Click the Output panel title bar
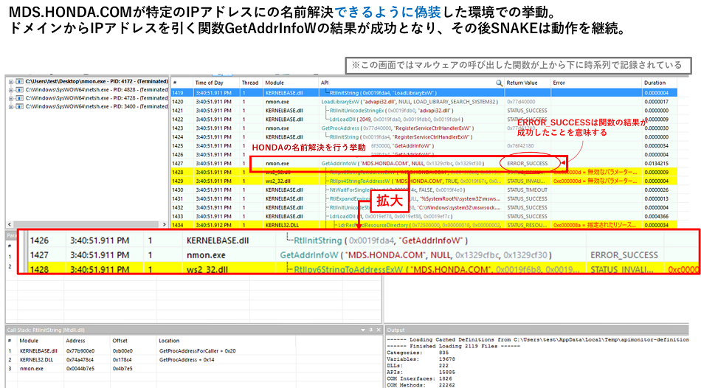 pos(536,330)
